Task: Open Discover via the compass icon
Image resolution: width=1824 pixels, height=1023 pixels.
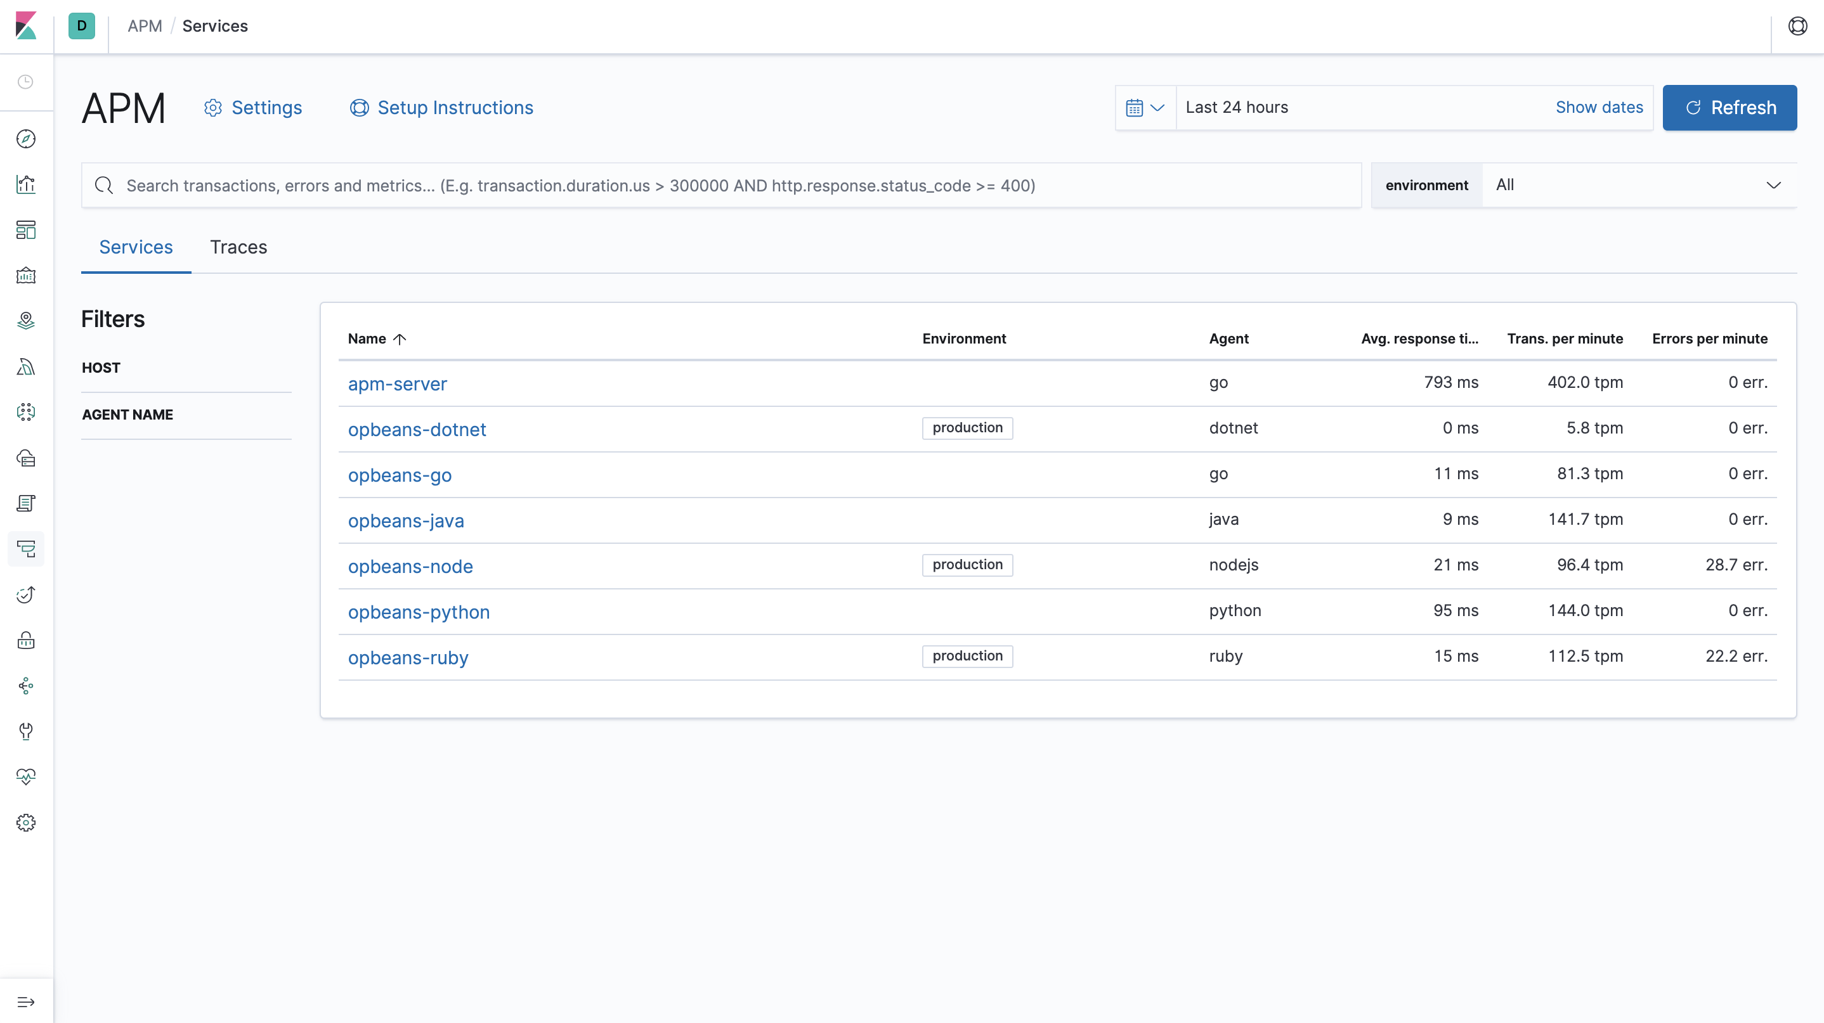Action: click(25, 139)
